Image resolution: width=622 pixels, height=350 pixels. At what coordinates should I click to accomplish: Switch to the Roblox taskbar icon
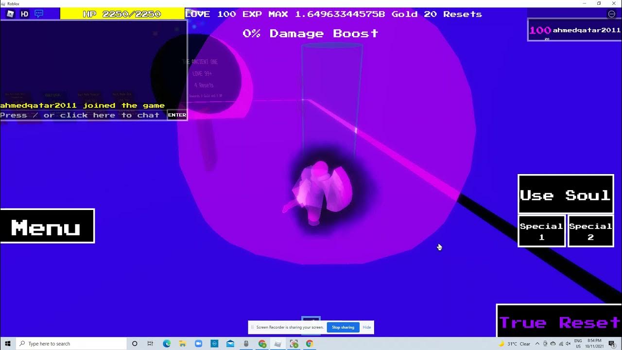278,344
